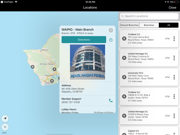Tap the Pearl Hawaii Federal building photo

pyautogui.click(x=87, y=62)
